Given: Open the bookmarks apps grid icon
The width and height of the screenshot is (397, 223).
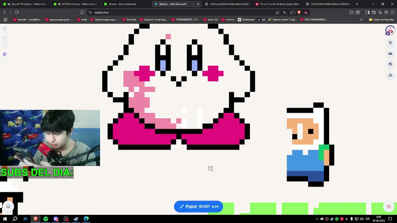Looking at the screenshot, I should (5, 20).
